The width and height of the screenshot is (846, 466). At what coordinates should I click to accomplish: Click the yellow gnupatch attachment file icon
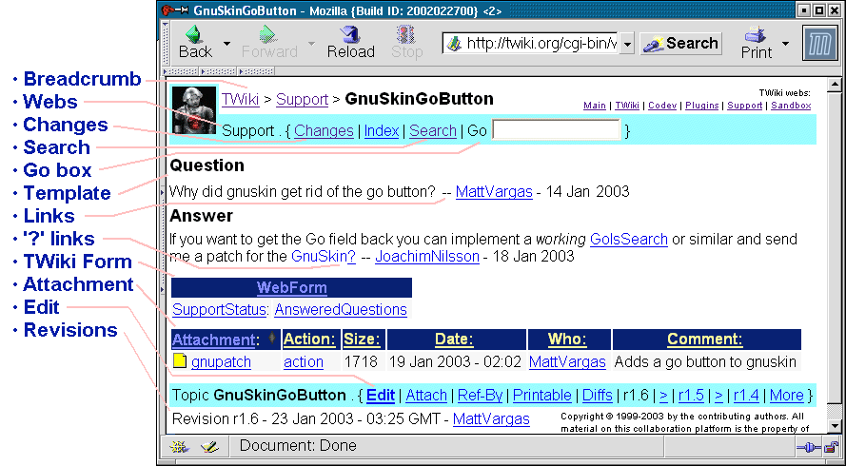click(x=179, y=361)
